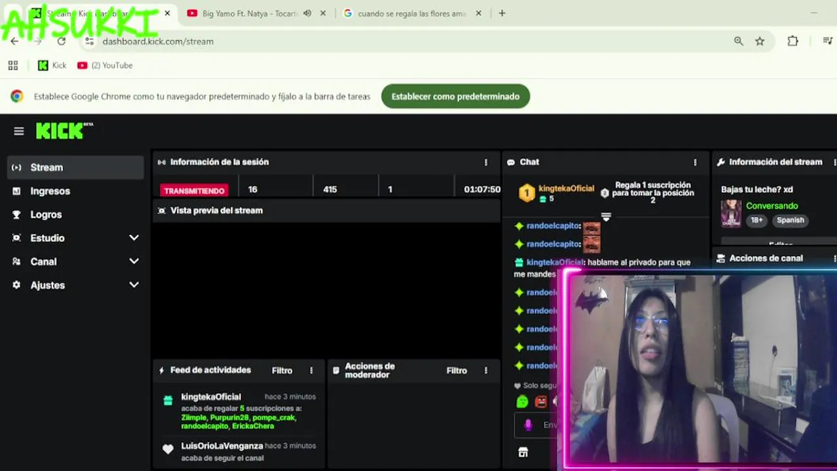
Task: Open the Kick bookmark in bookmarks bar
Action: click(x=52, y=65)
